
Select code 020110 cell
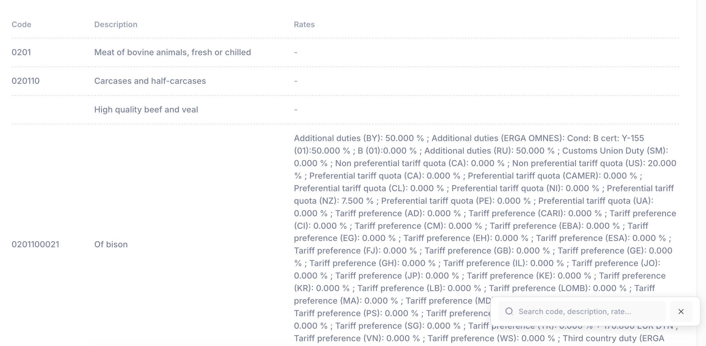[25, 81]
